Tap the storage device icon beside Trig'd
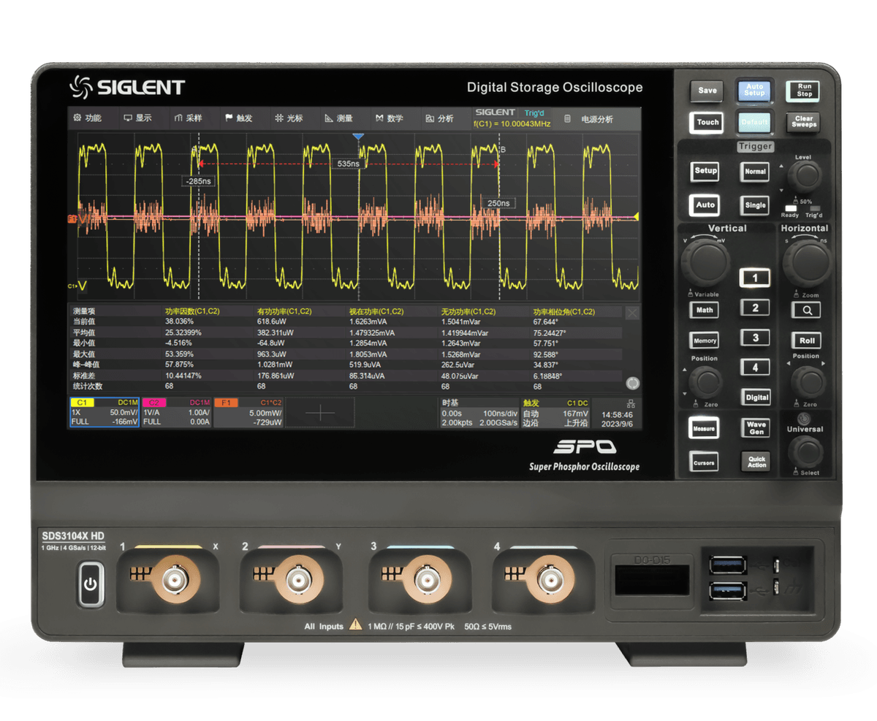Image resolution: width=877 pixels, height=721 pixels. [x=566, y=118]
